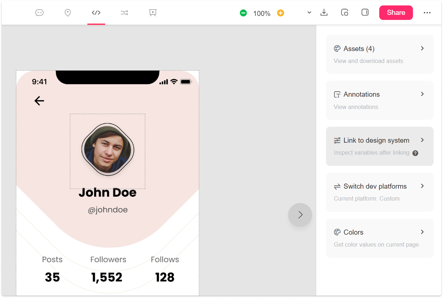Select the Follows label
Screen dimensions: 443x298
pyautogui.click(x=165, y=260)
